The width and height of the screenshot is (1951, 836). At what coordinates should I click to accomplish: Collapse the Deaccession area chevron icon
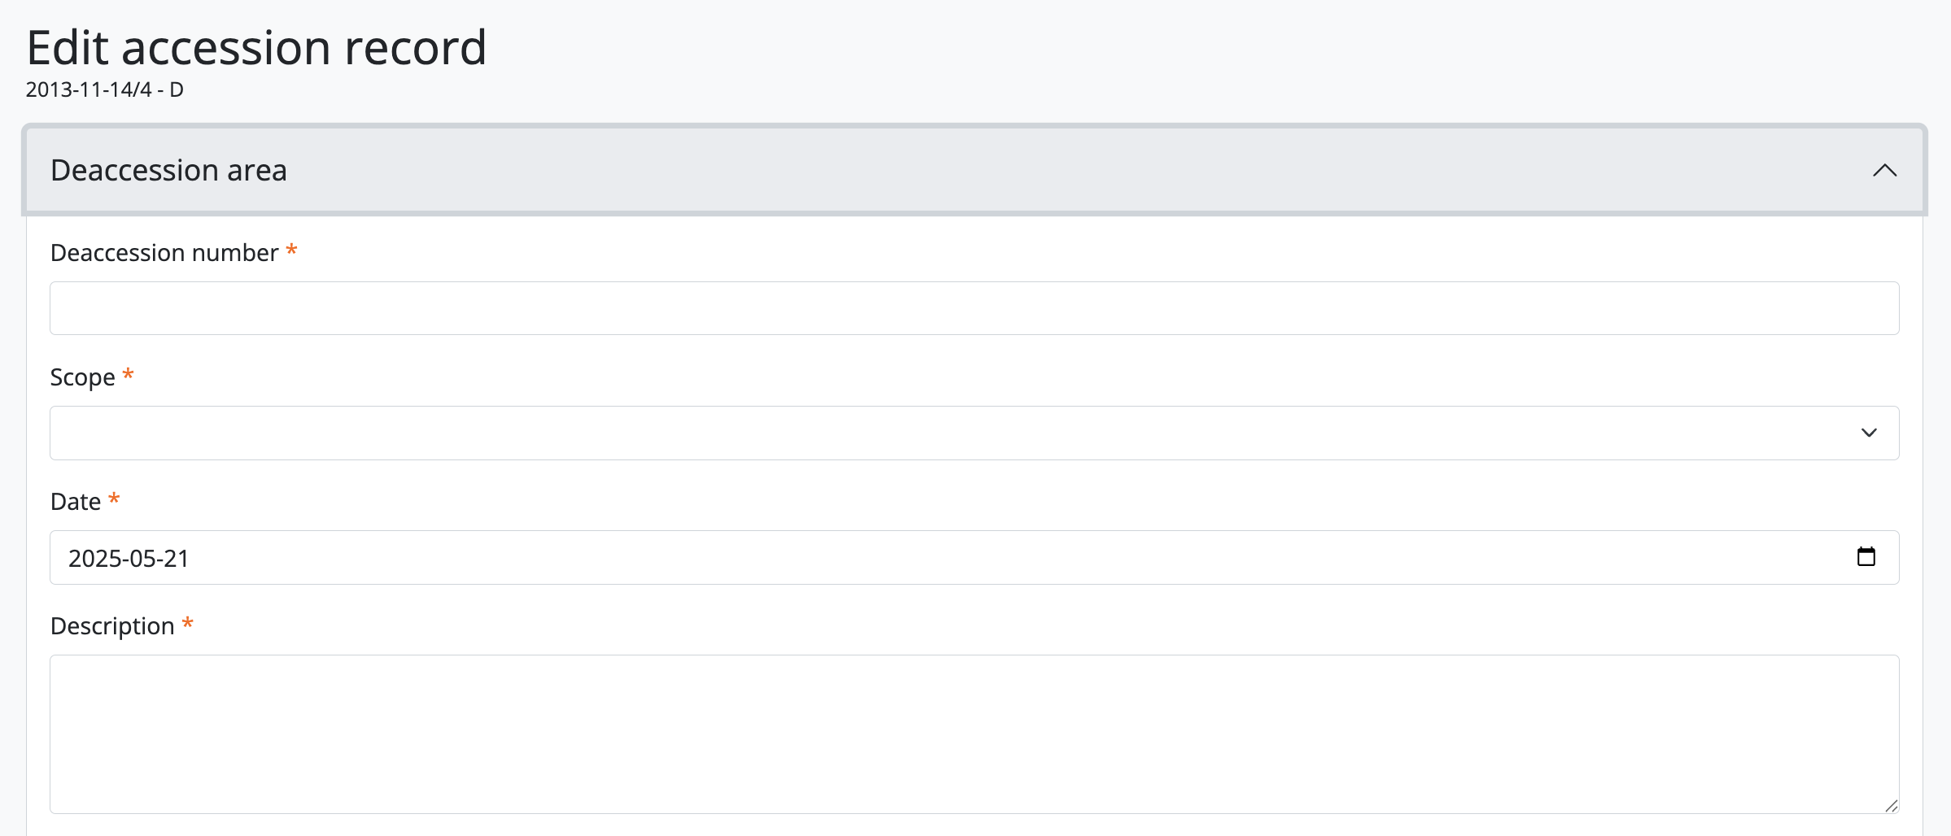[x=1884, y=170]
